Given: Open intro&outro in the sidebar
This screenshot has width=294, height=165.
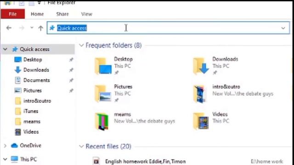Looking at the screenshot, I should click(37, 101).
